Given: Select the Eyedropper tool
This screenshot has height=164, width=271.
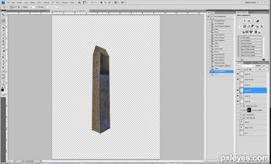Looking at the screenshot, I should (3, 31).
